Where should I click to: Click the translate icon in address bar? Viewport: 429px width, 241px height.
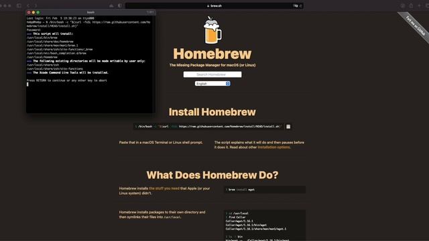coord(295,6)
